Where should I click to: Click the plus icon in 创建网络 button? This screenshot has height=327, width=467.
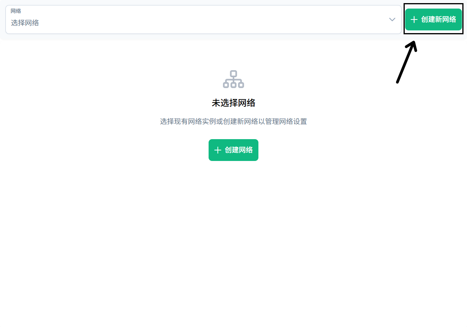(x=218, y=150)
